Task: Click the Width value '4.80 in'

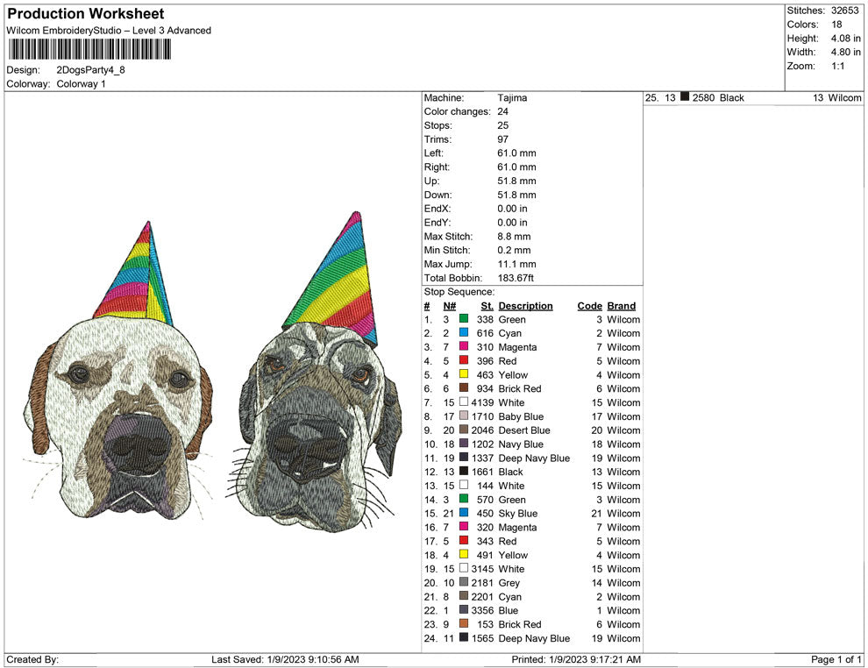Action: (845, 52)
